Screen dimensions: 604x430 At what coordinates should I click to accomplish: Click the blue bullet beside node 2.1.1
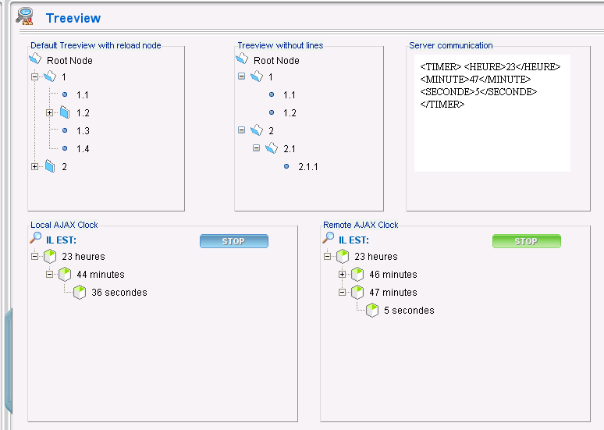286,166
